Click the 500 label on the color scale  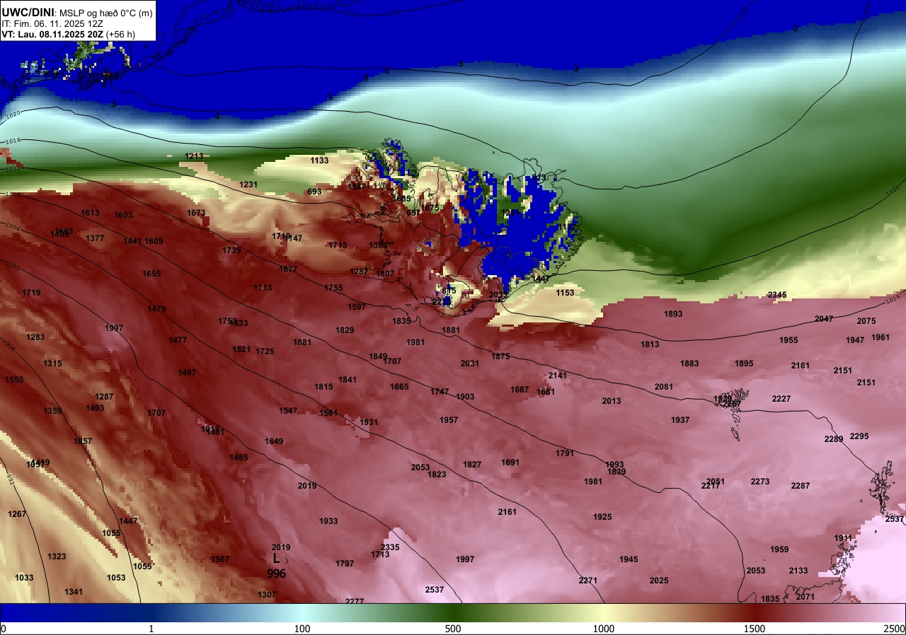click(x=453, y=629)
